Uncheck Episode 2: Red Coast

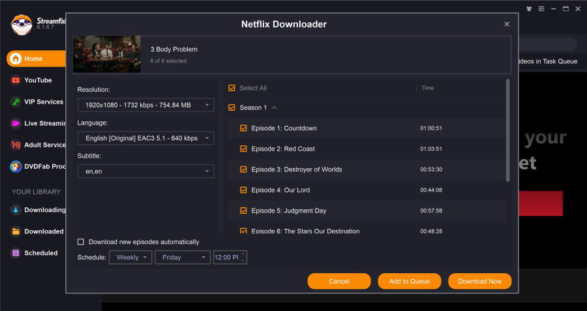tap(243, 149)
